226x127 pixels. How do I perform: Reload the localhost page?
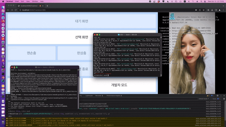(x=16, y=10)
